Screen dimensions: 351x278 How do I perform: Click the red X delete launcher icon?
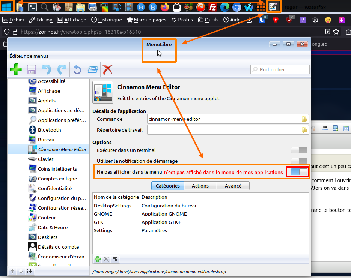(108, 69)
